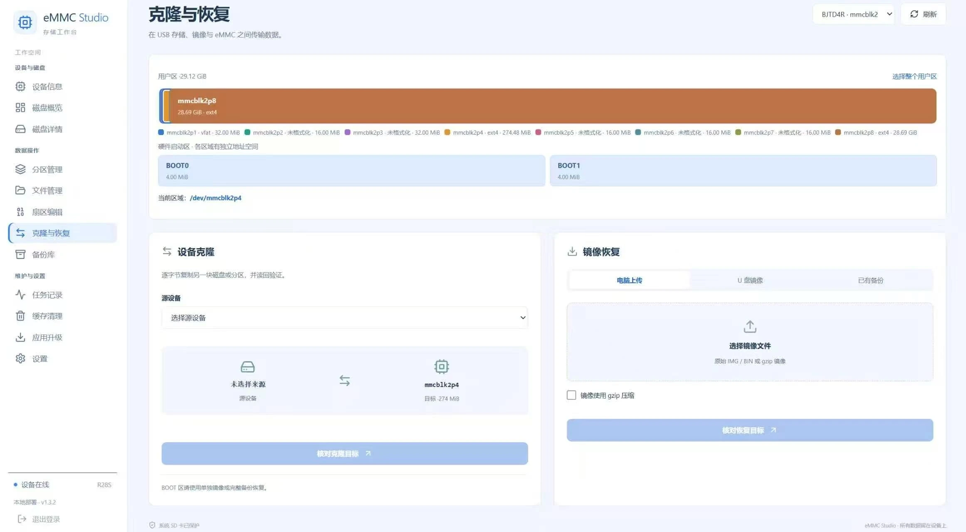
Task: Click 选择整个用户区 link
Action: 914,76
